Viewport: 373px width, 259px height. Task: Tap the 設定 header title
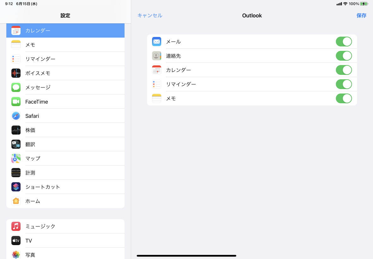click(x=65, y=15)
